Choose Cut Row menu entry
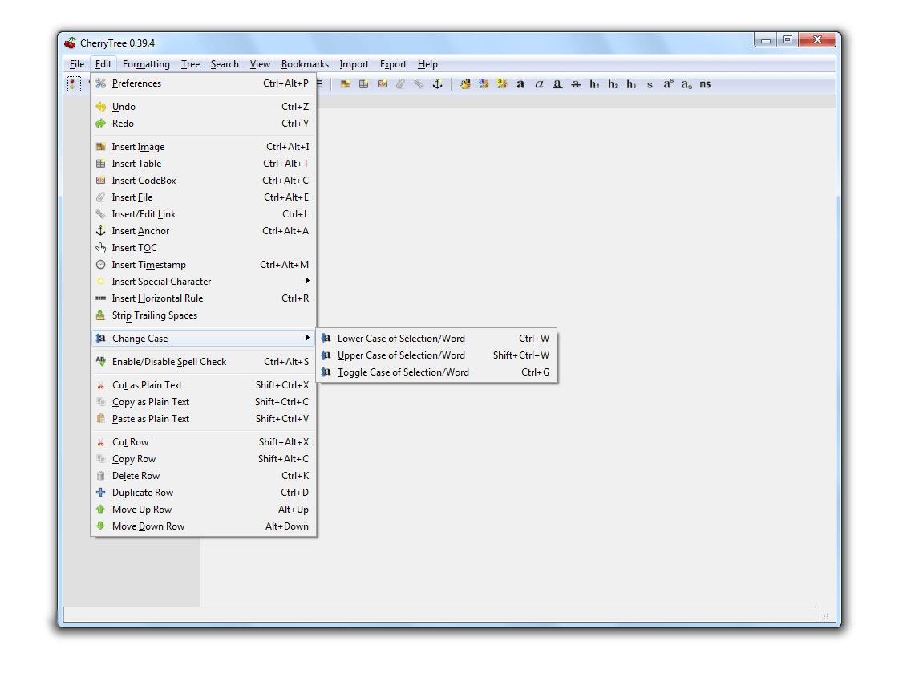This screenshot has width=899, height=674. pyautogui.click(x=204, y=442)
